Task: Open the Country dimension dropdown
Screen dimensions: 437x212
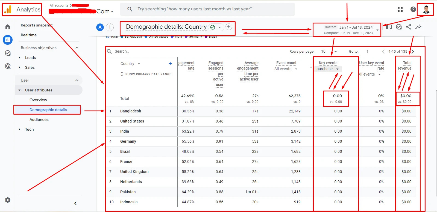Action: tap(130, 64)
